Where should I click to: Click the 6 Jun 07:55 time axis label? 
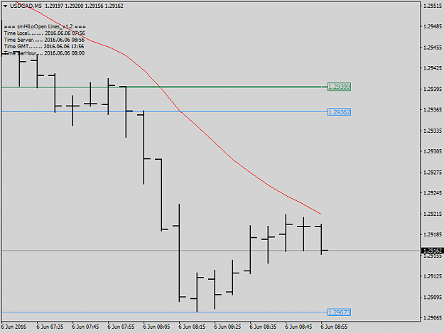(121, 327)
